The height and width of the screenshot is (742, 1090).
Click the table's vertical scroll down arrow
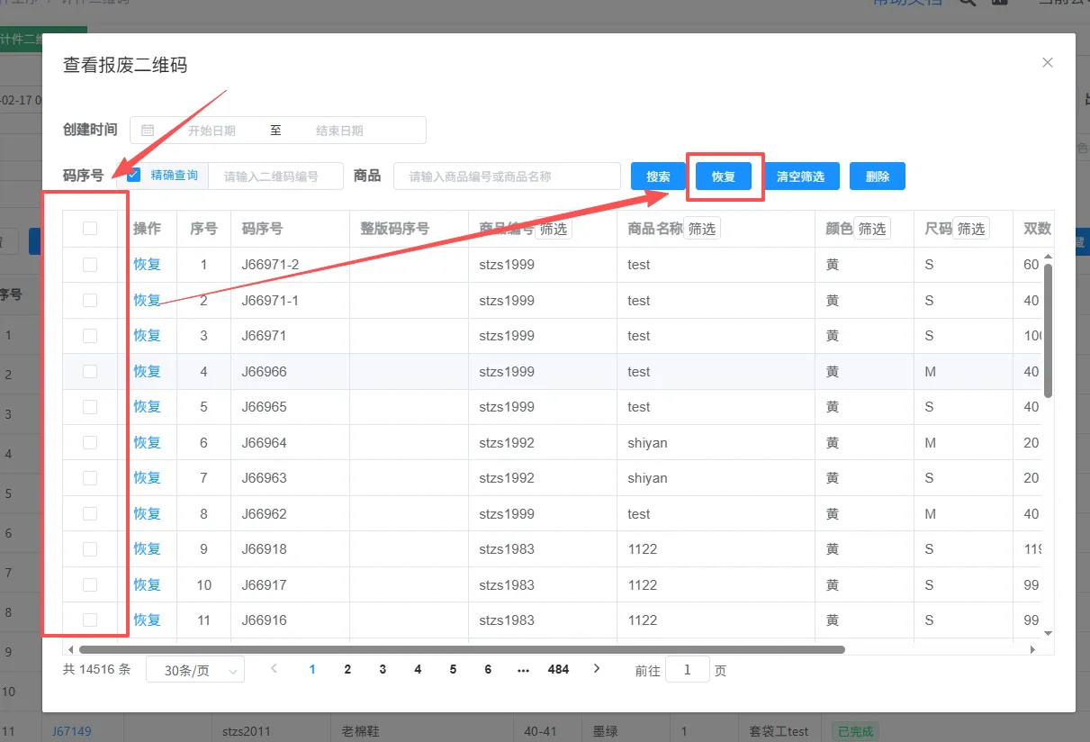[1047, 633]
